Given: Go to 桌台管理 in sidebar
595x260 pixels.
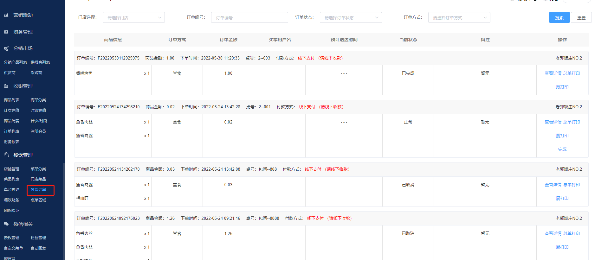Looking at the screenshot, I should coord(11,190).
